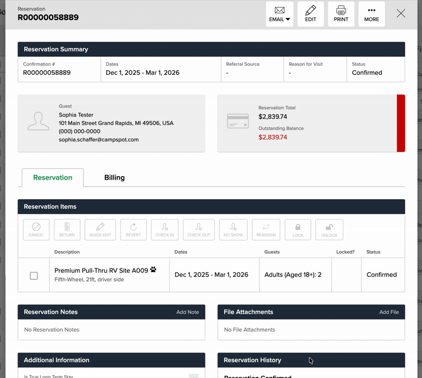The height and width of the screenshot is (378, 422).
Task: Click the Add Note link
Action: 187,312
